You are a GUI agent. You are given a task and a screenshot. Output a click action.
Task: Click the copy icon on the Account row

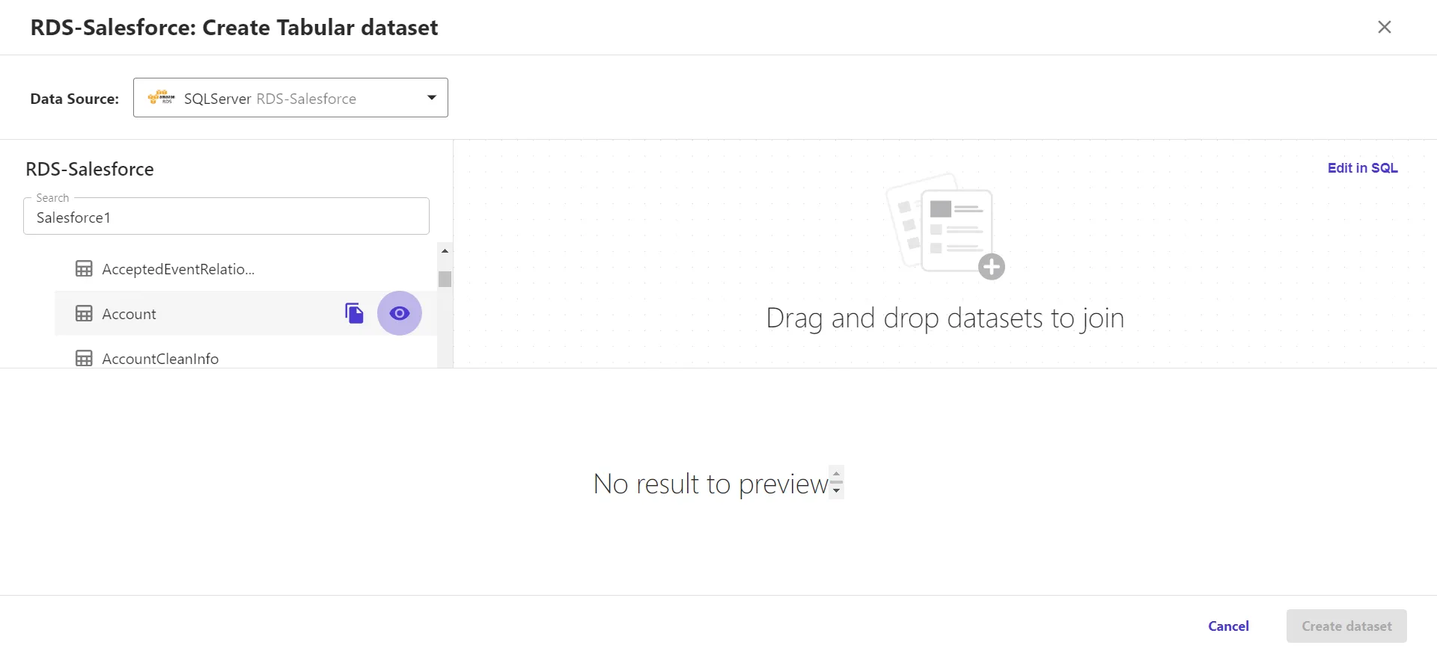[354, 313]
